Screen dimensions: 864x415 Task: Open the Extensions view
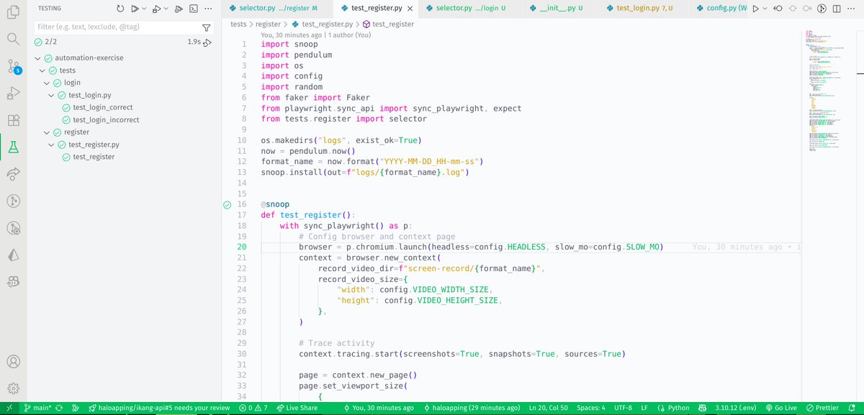[12, 120]
